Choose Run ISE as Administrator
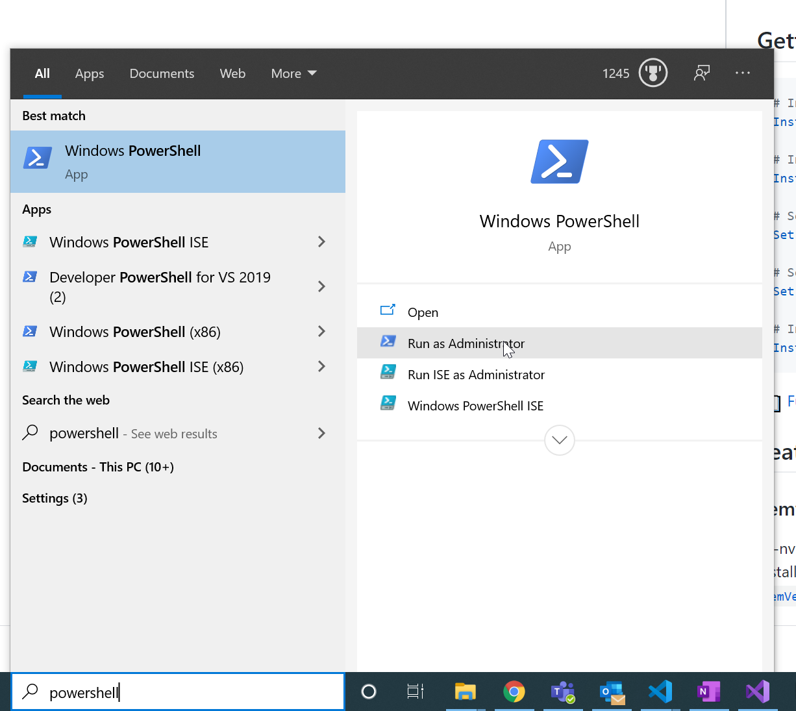The width and height of the screenshot is (796, 711). coord(560,374)
